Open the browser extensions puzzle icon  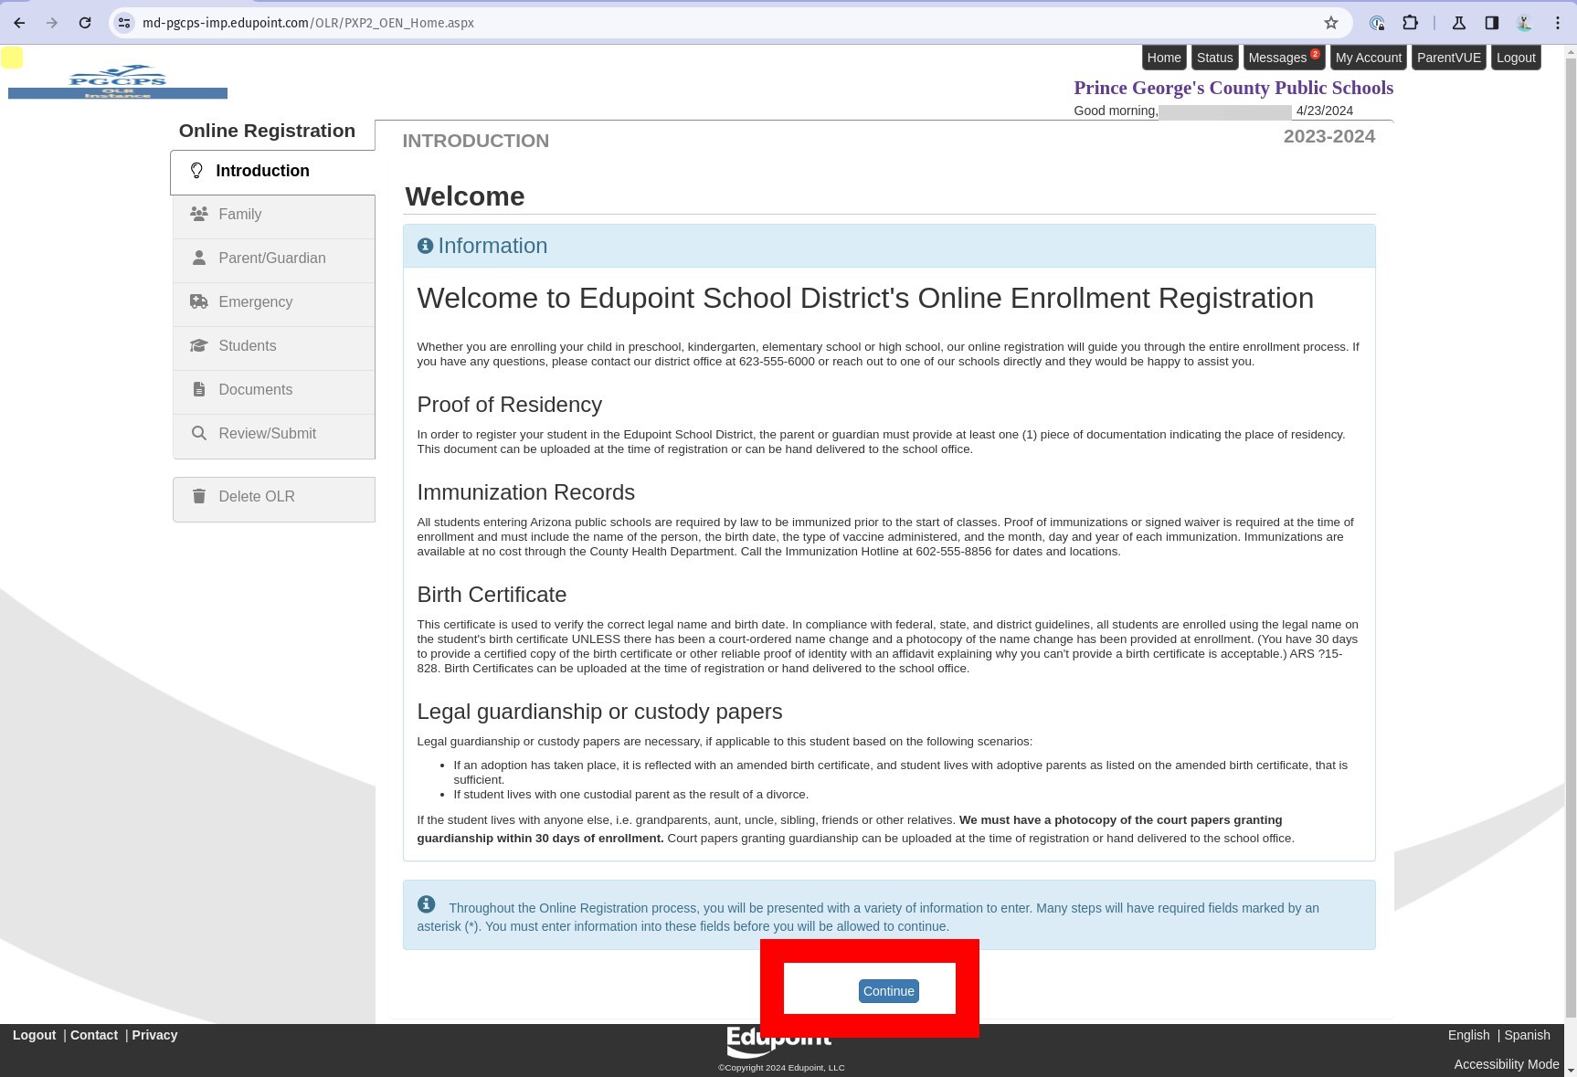(x=1411, y=23)
